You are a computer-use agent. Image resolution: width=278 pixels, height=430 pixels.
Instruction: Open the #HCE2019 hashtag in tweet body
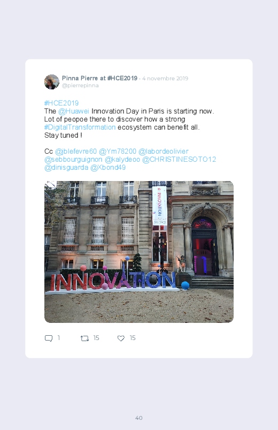pyautogui.click(x=61, y=103)
